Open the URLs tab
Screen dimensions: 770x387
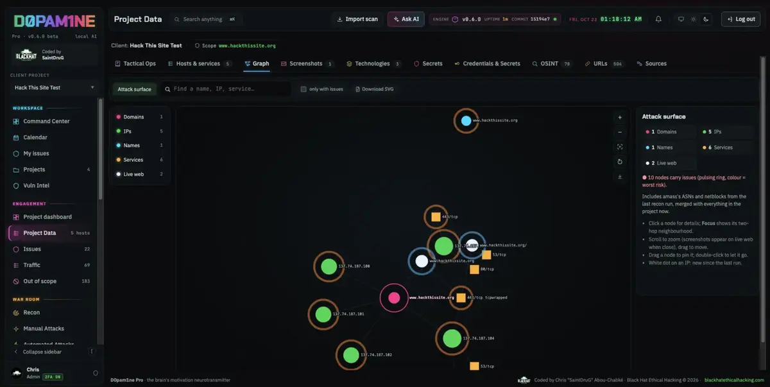coord(604,64)
